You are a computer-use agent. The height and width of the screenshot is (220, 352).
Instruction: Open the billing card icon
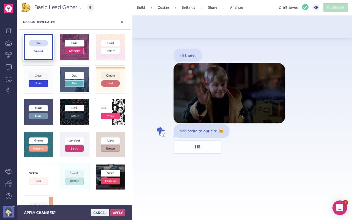[x=9, y=184]
